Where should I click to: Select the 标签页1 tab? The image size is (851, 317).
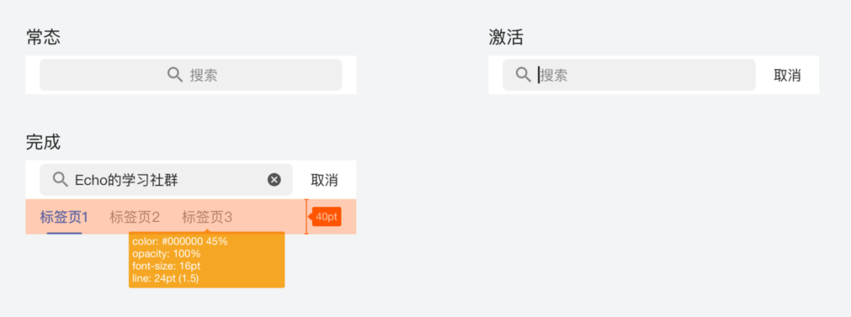pyautogui.click(x=64, y=217)
